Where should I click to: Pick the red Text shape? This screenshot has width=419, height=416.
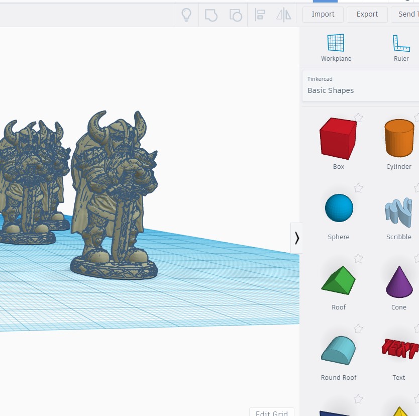coord(400,348)
